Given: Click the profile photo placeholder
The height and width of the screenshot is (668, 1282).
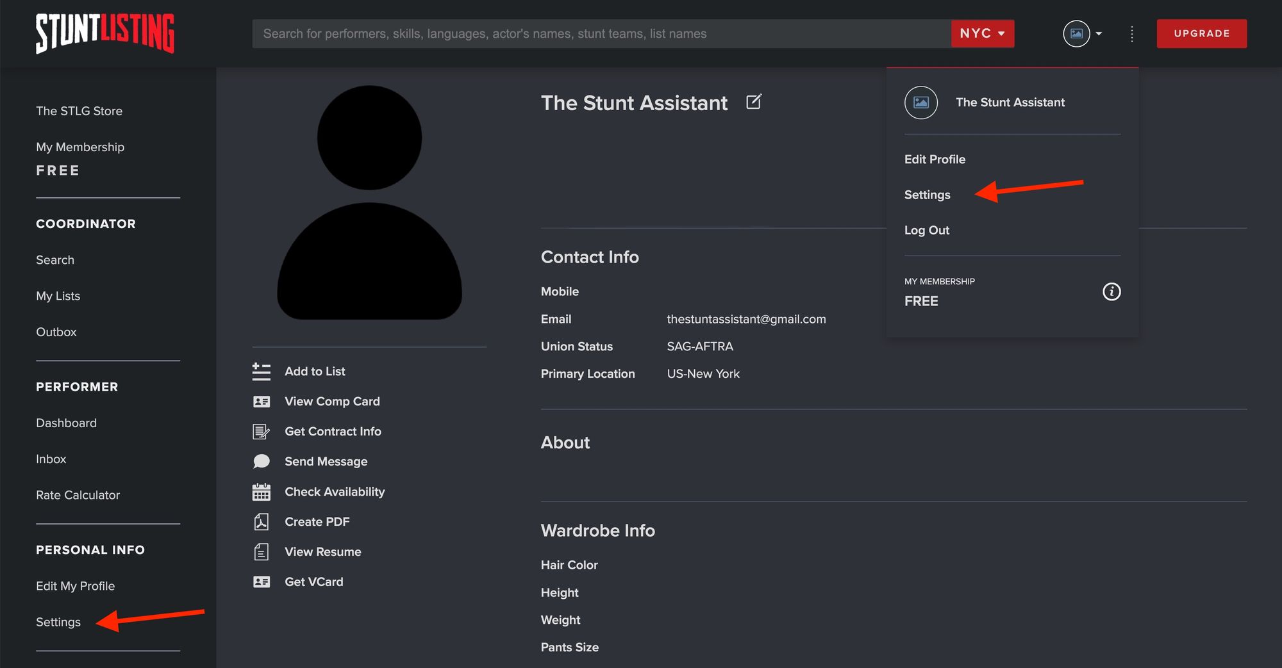Looking at the screenshot, I should click(369, 202).
